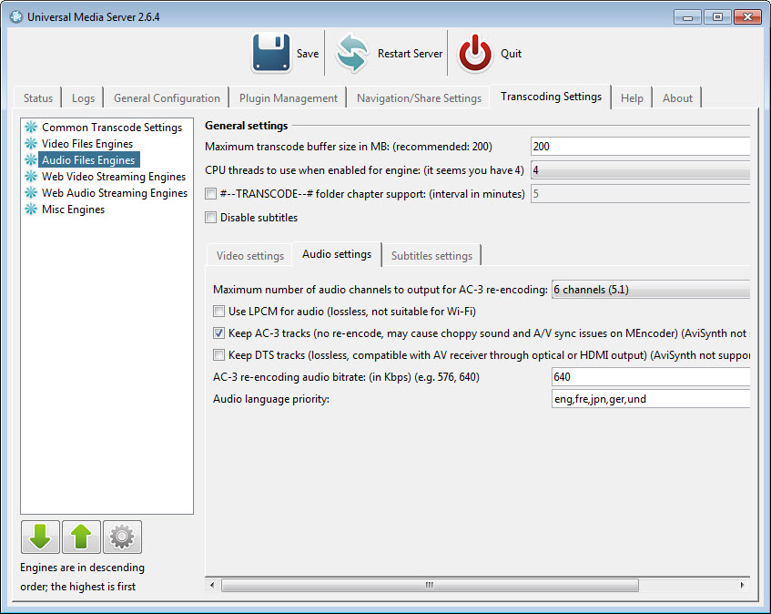771x614 pixels.
Task: Click the red Quit power icon
Action: 475,53
